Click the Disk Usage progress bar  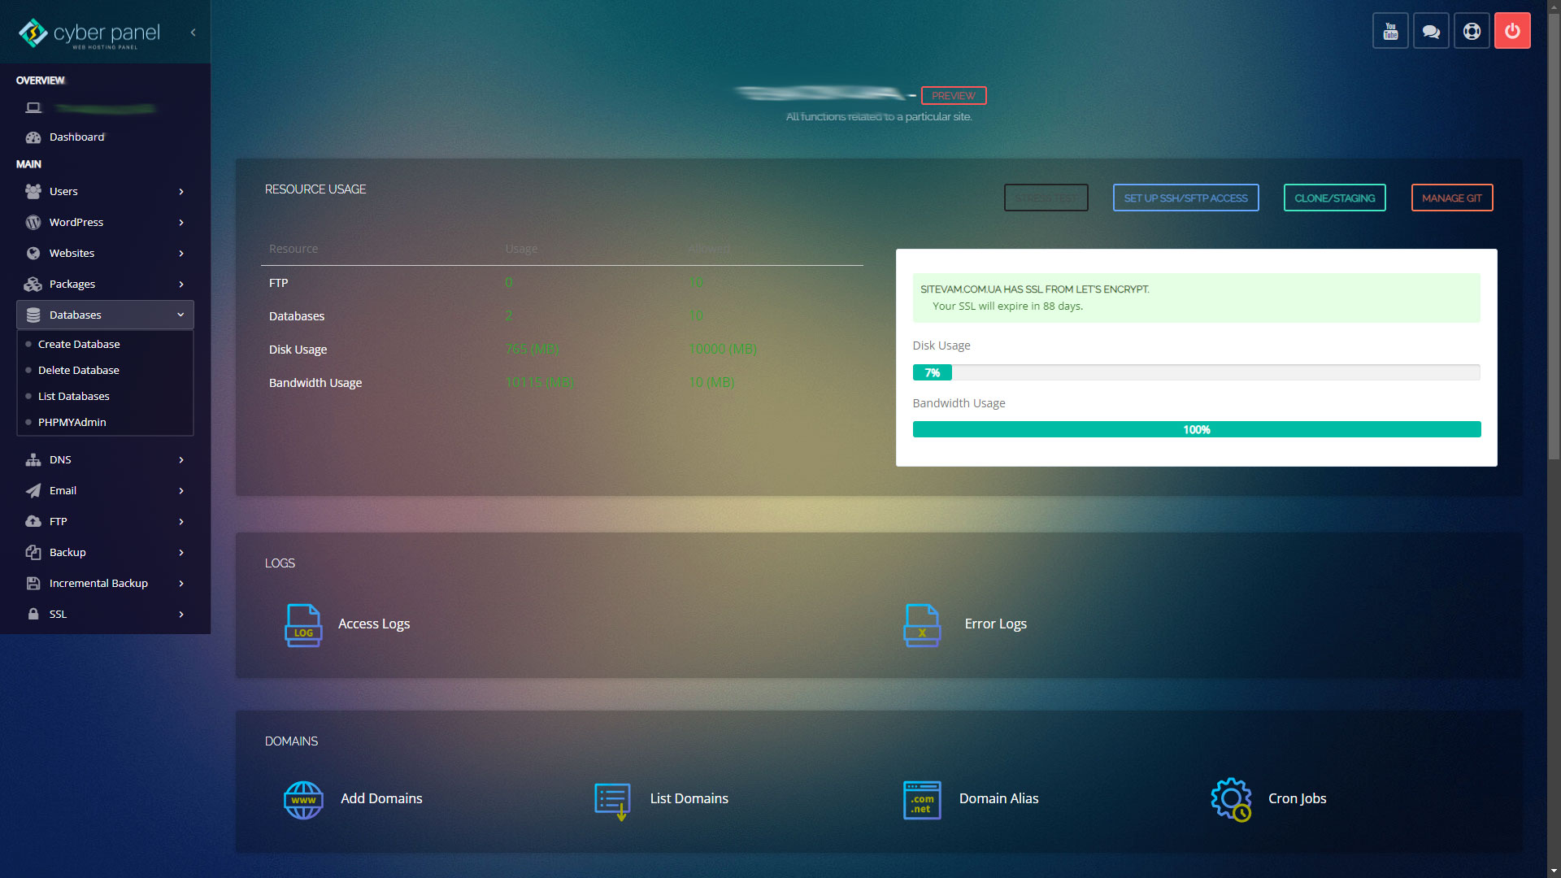click(1196, 372)
